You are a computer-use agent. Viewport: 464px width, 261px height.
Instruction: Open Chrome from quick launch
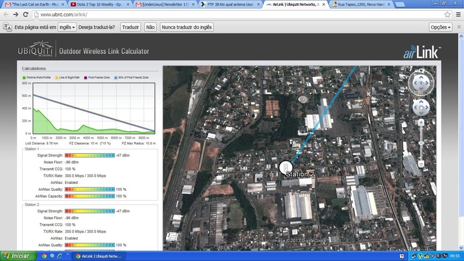(x=44, y=256)
